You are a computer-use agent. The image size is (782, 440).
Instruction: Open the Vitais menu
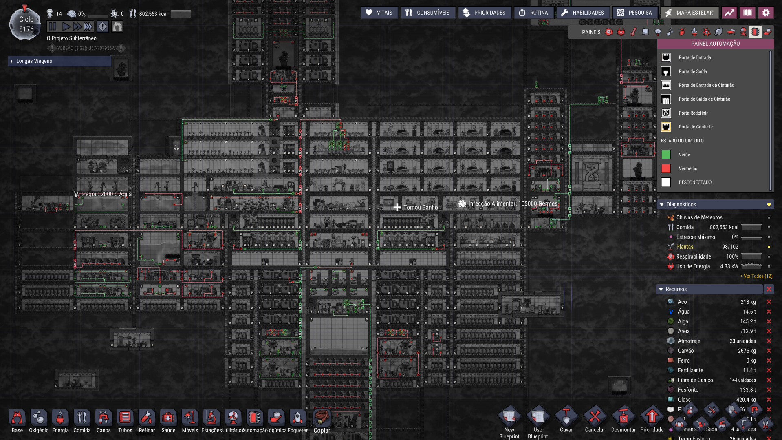tap(379, 13)
